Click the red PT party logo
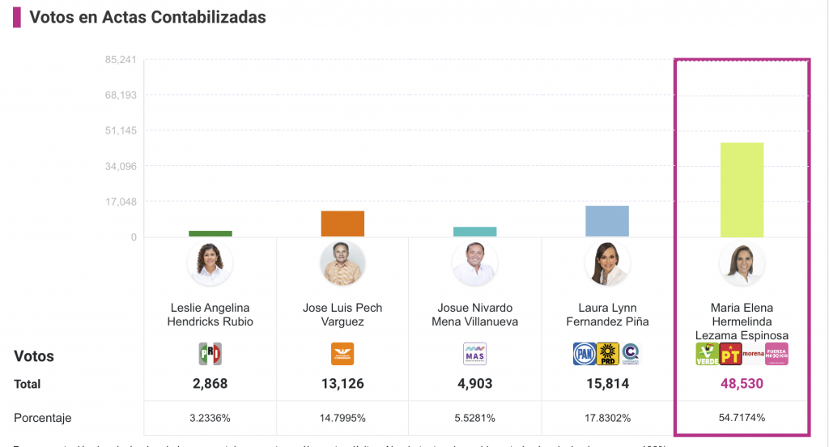The width and height of the screenshot is (829, 447). click(730, 354)
